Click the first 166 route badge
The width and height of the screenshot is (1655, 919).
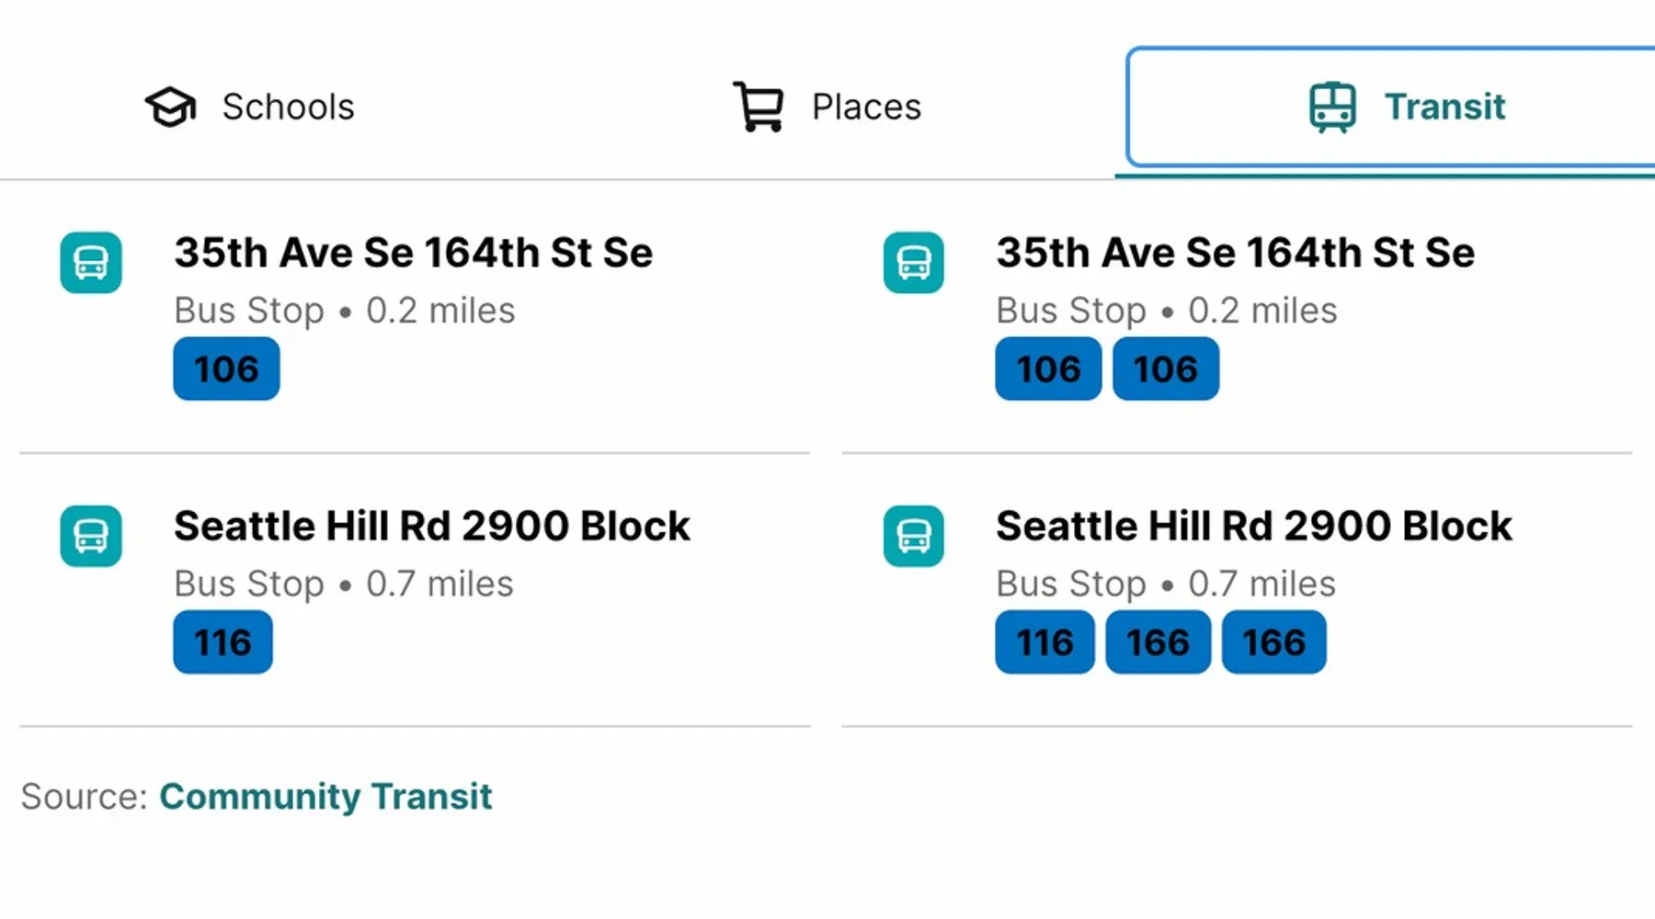[1158, 641]
